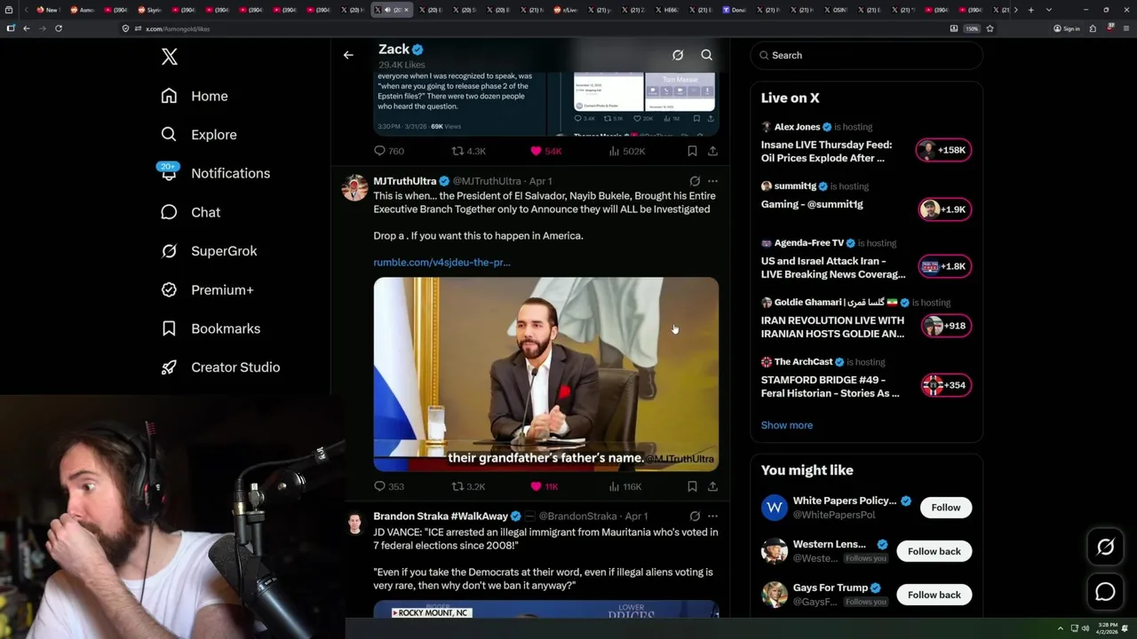Open Brandon Straka's profile name
The width and height of the screenshot is (1137, 639).
tap(441, 517)
